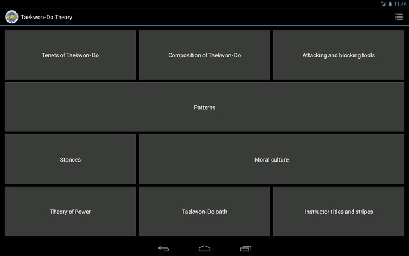409x256 pixels.
Task: Open the Tenets of Taekwon-Do tile
Action: (x=70, y=55)
